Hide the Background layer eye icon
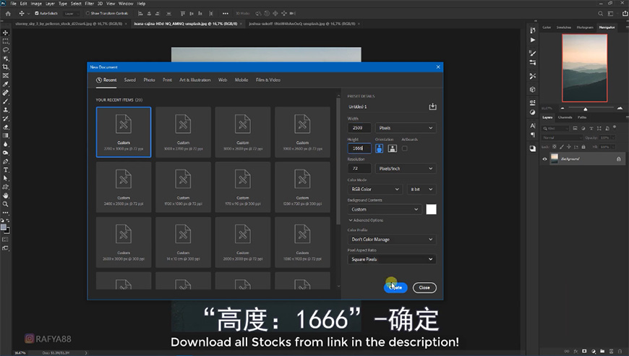 coord(544,159)
